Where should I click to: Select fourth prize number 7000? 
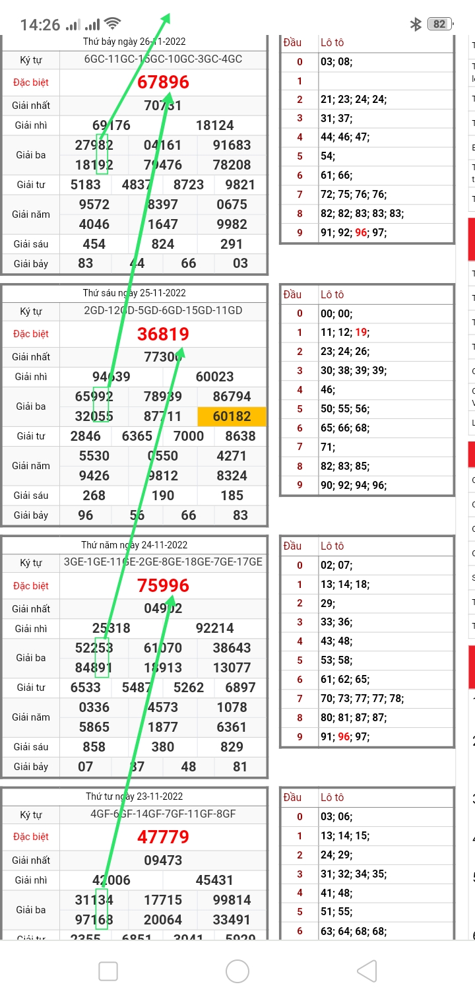(x=189, y=436)
